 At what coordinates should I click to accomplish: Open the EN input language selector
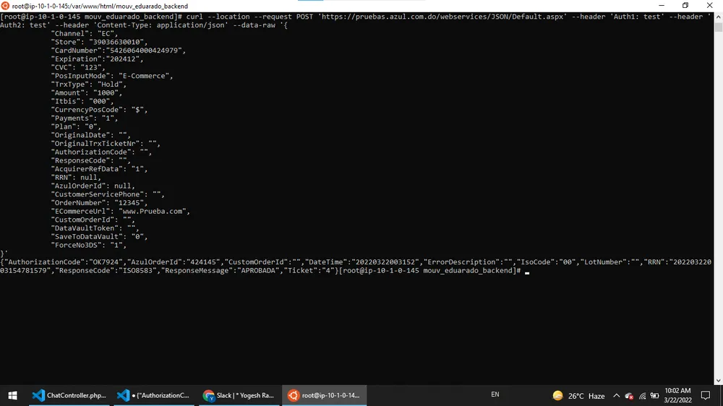(x=495, y=395)
